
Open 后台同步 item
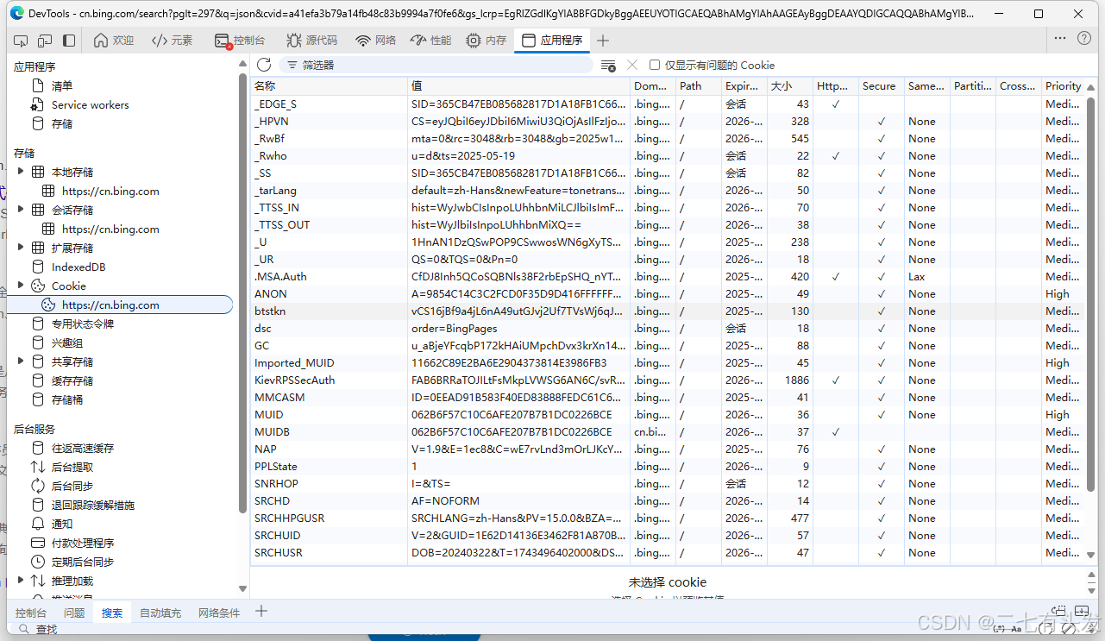pyautogui.click(x=72, y=486)
